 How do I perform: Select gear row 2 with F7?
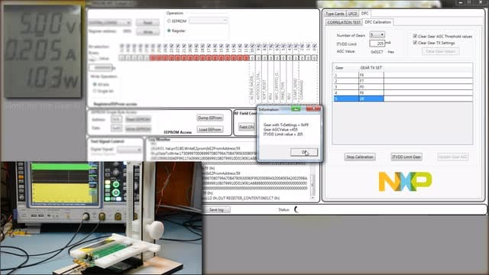403,81
